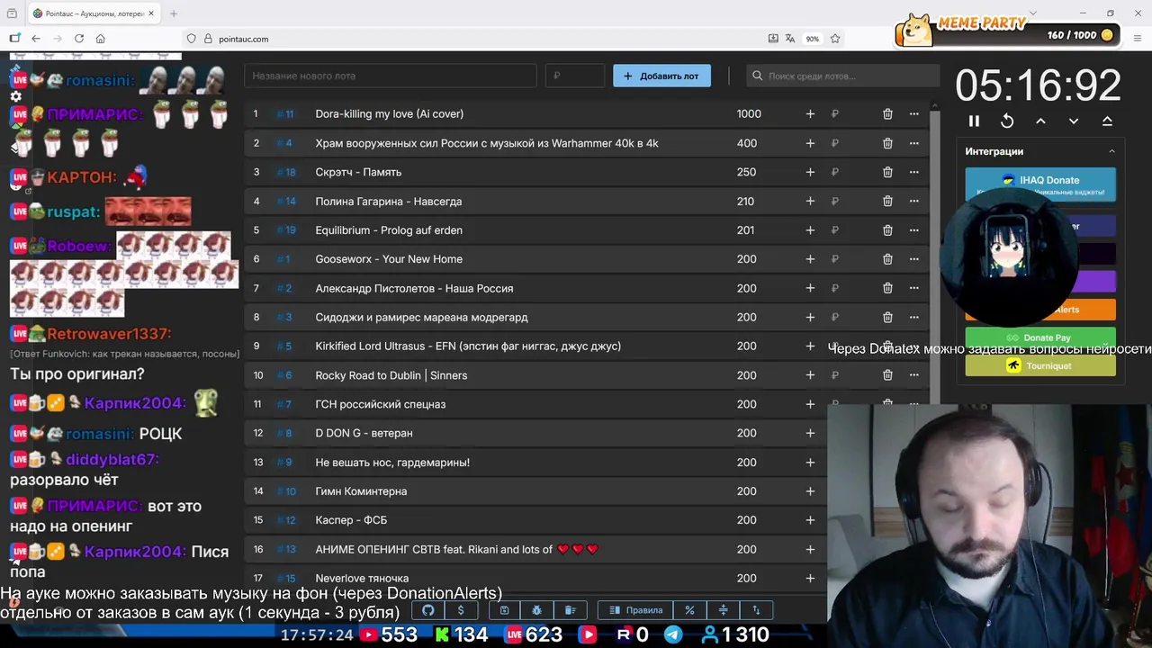Open the Правила rules button
This screenshot has width=1152, height=648.
point(635,610)
